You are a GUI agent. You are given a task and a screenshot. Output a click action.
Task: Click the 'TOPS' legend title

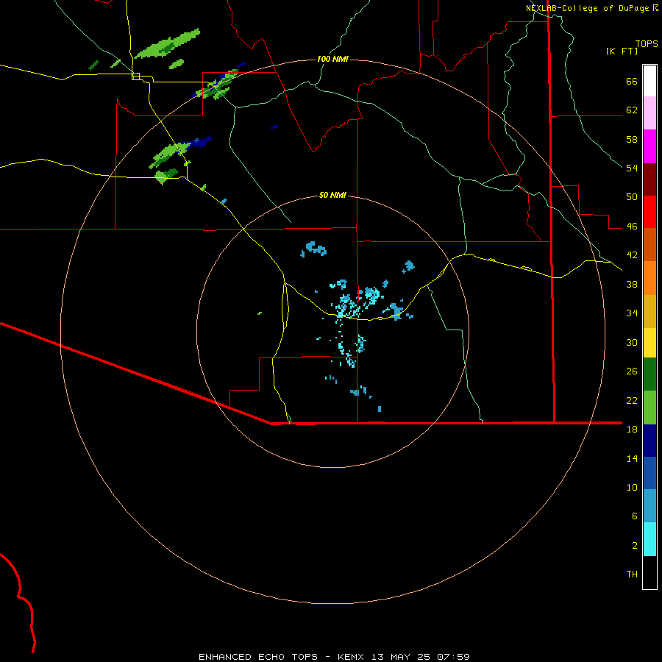coord(647,44)
